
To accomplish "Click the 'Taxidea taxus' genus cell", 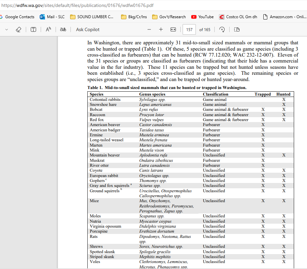I will (x=152, y=130).
